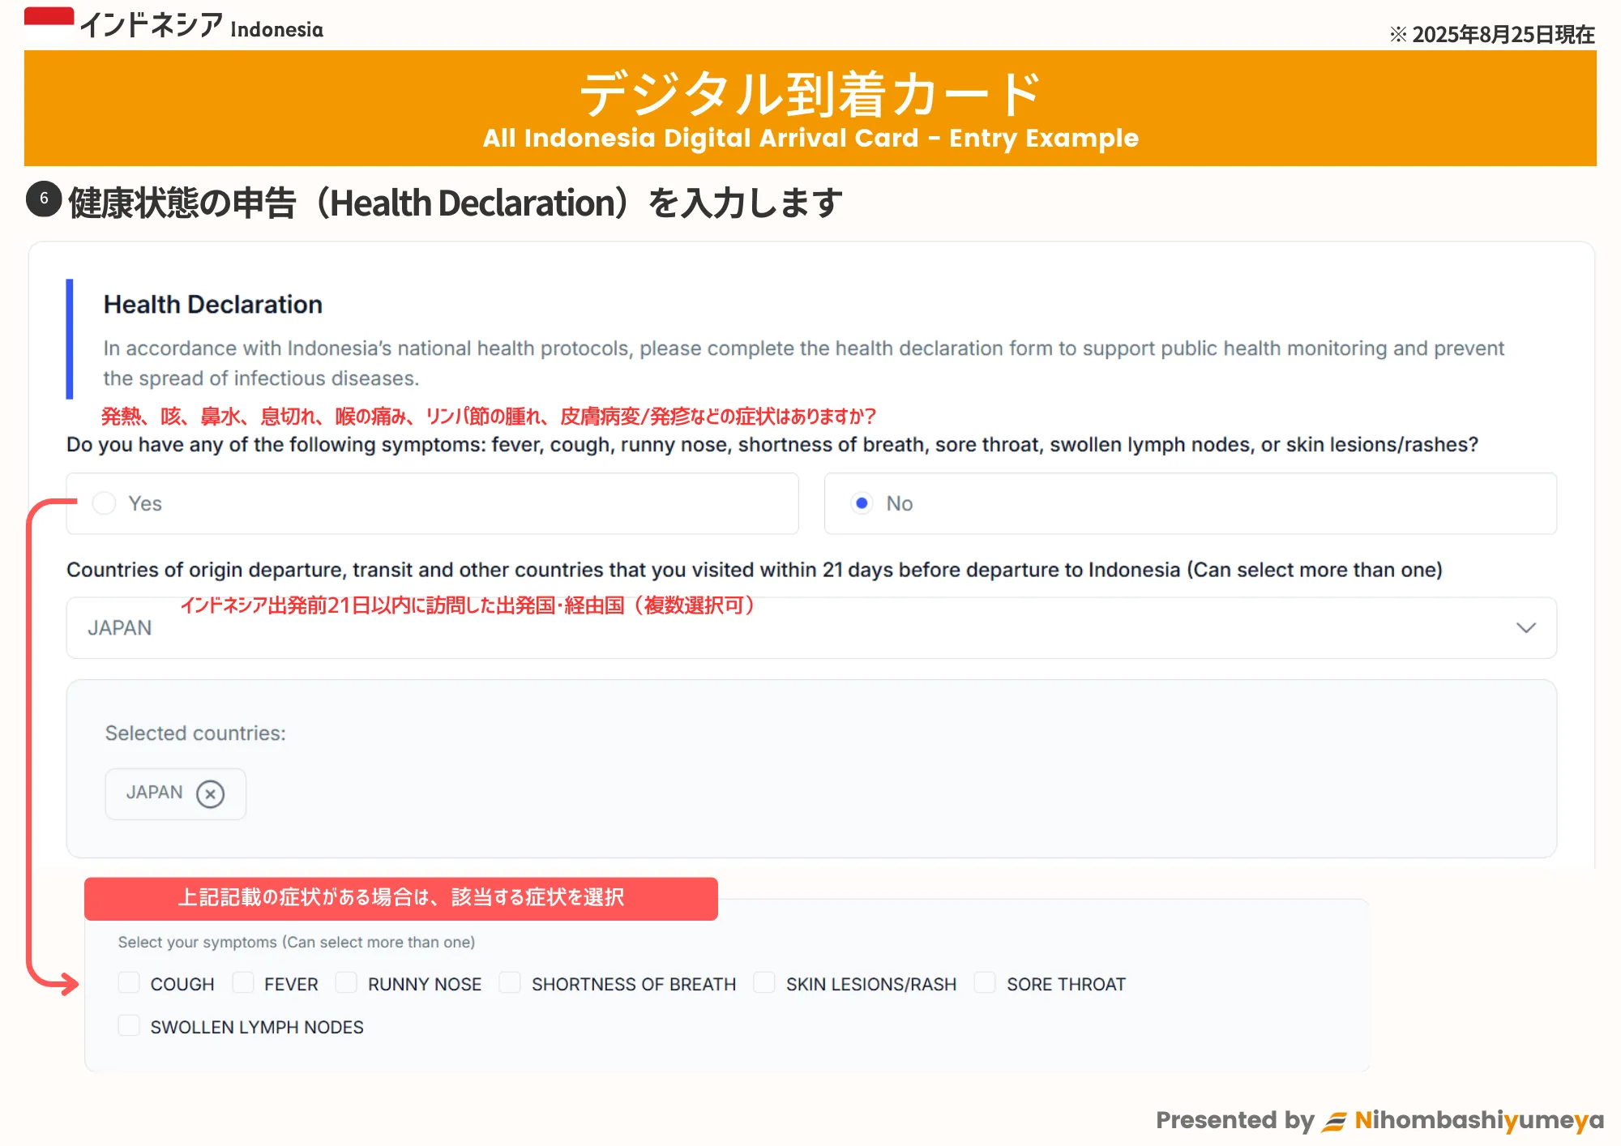
Task: Click the Health Declaration section heading
Action: (213, 305)
